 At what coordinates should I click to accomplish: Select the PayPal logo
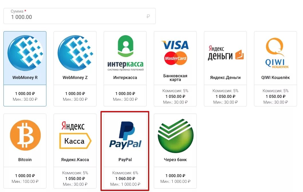click(x=125, y=135)
